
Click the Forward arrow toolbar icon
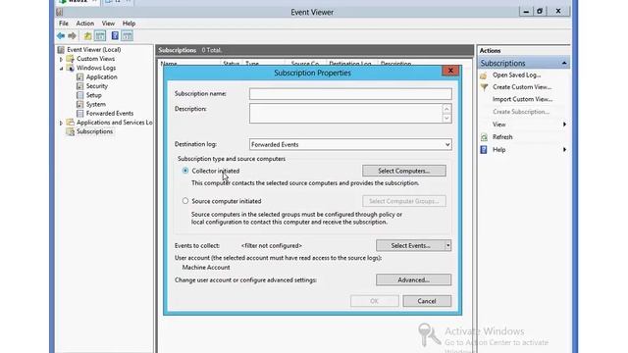(x=72, y=36)
